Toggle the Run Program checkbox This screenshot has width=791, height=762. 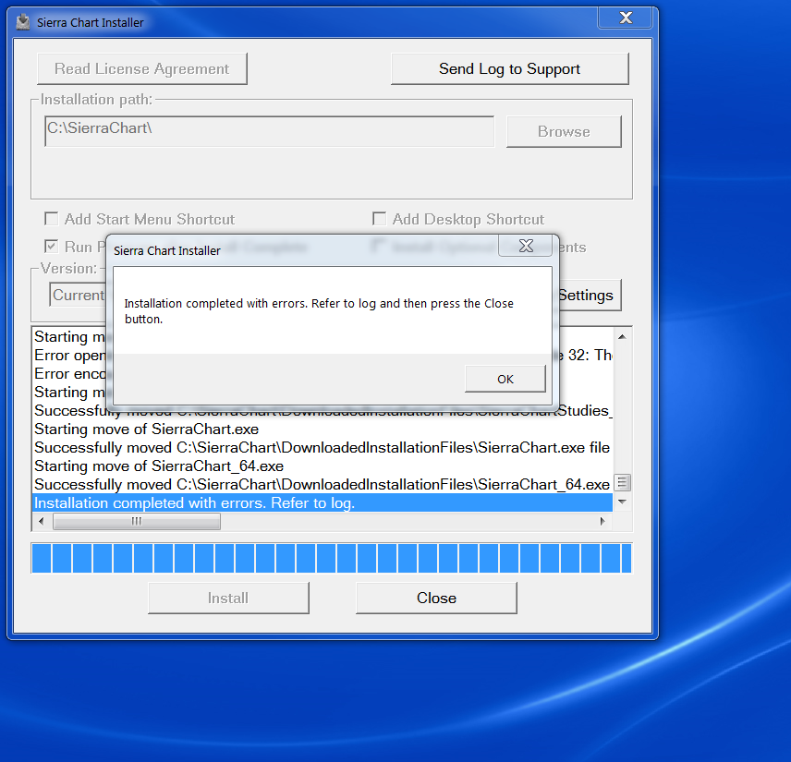pos(51,246)
